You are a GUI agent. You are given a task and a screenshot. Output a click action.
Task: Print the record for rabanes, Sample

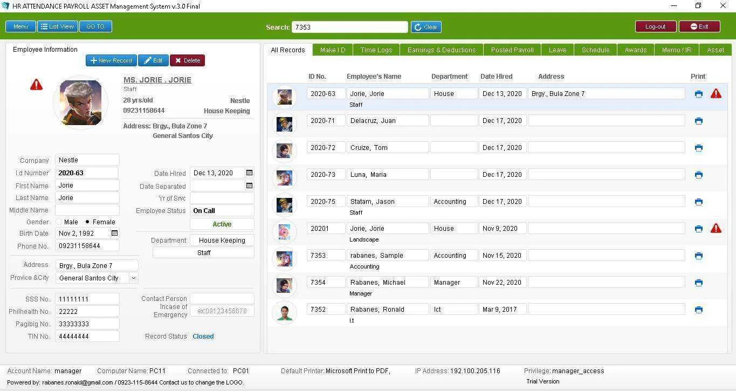698,256
